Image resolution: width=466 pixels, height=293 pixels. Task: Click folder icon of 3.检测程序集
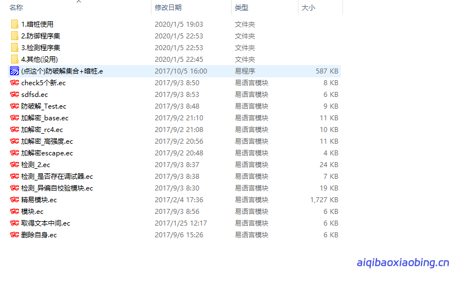pos(14,47)
